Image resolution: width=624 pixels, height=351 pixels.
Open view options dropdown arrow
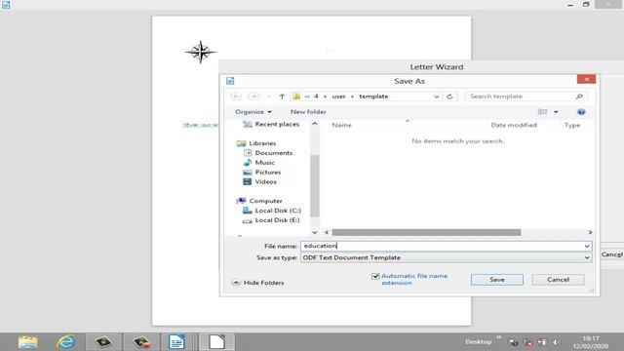tap(556, 112)
